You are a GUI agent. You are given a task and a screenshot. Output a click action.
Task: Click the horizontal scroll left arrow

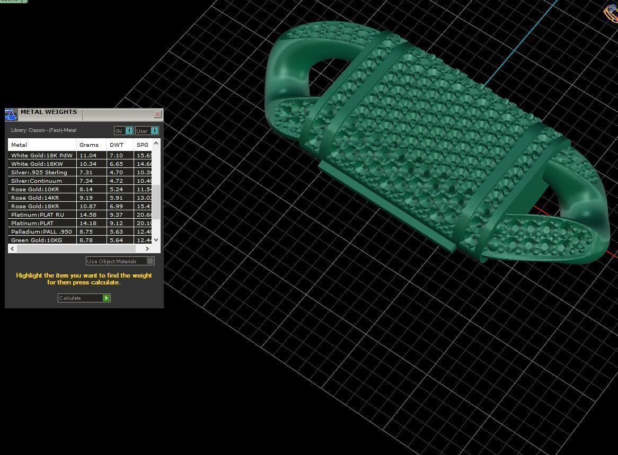point(13,248)
